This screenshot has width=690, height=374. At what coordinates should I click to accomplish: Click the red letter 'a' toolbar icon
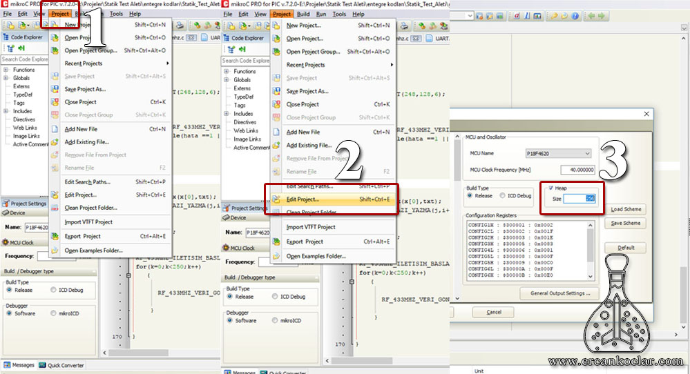pos(516,17)
